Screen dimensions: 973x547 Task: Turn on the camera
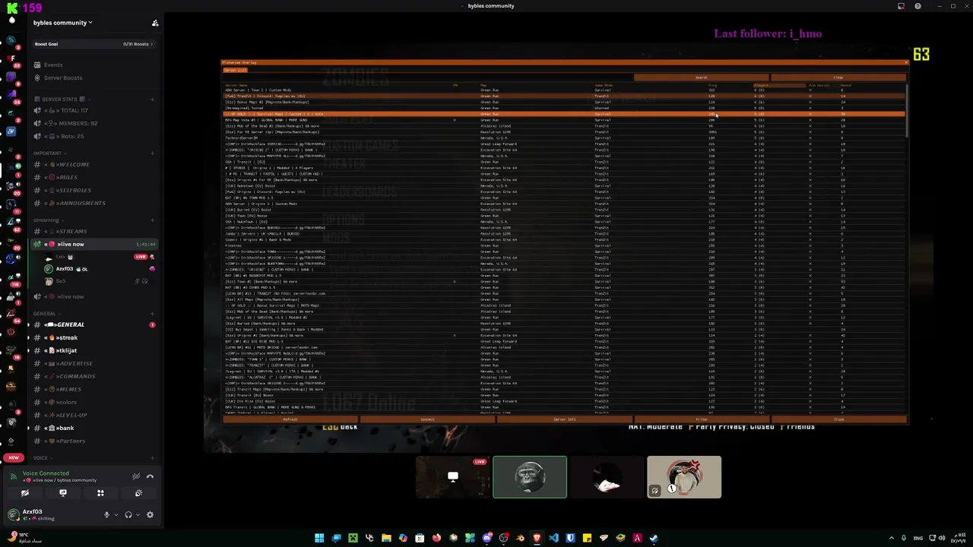(x=25, y=493)
